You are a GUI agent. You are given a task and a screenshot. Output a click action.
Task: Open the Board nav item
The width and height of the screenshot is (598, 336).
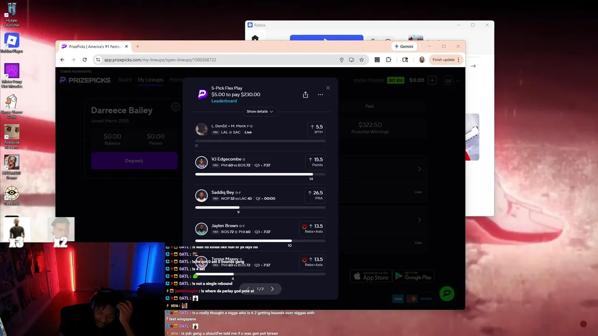(125, 80)
